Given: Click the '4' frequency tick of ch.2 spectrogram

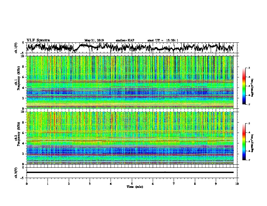Looking at the screenshot, I should (x=23, y=143).
